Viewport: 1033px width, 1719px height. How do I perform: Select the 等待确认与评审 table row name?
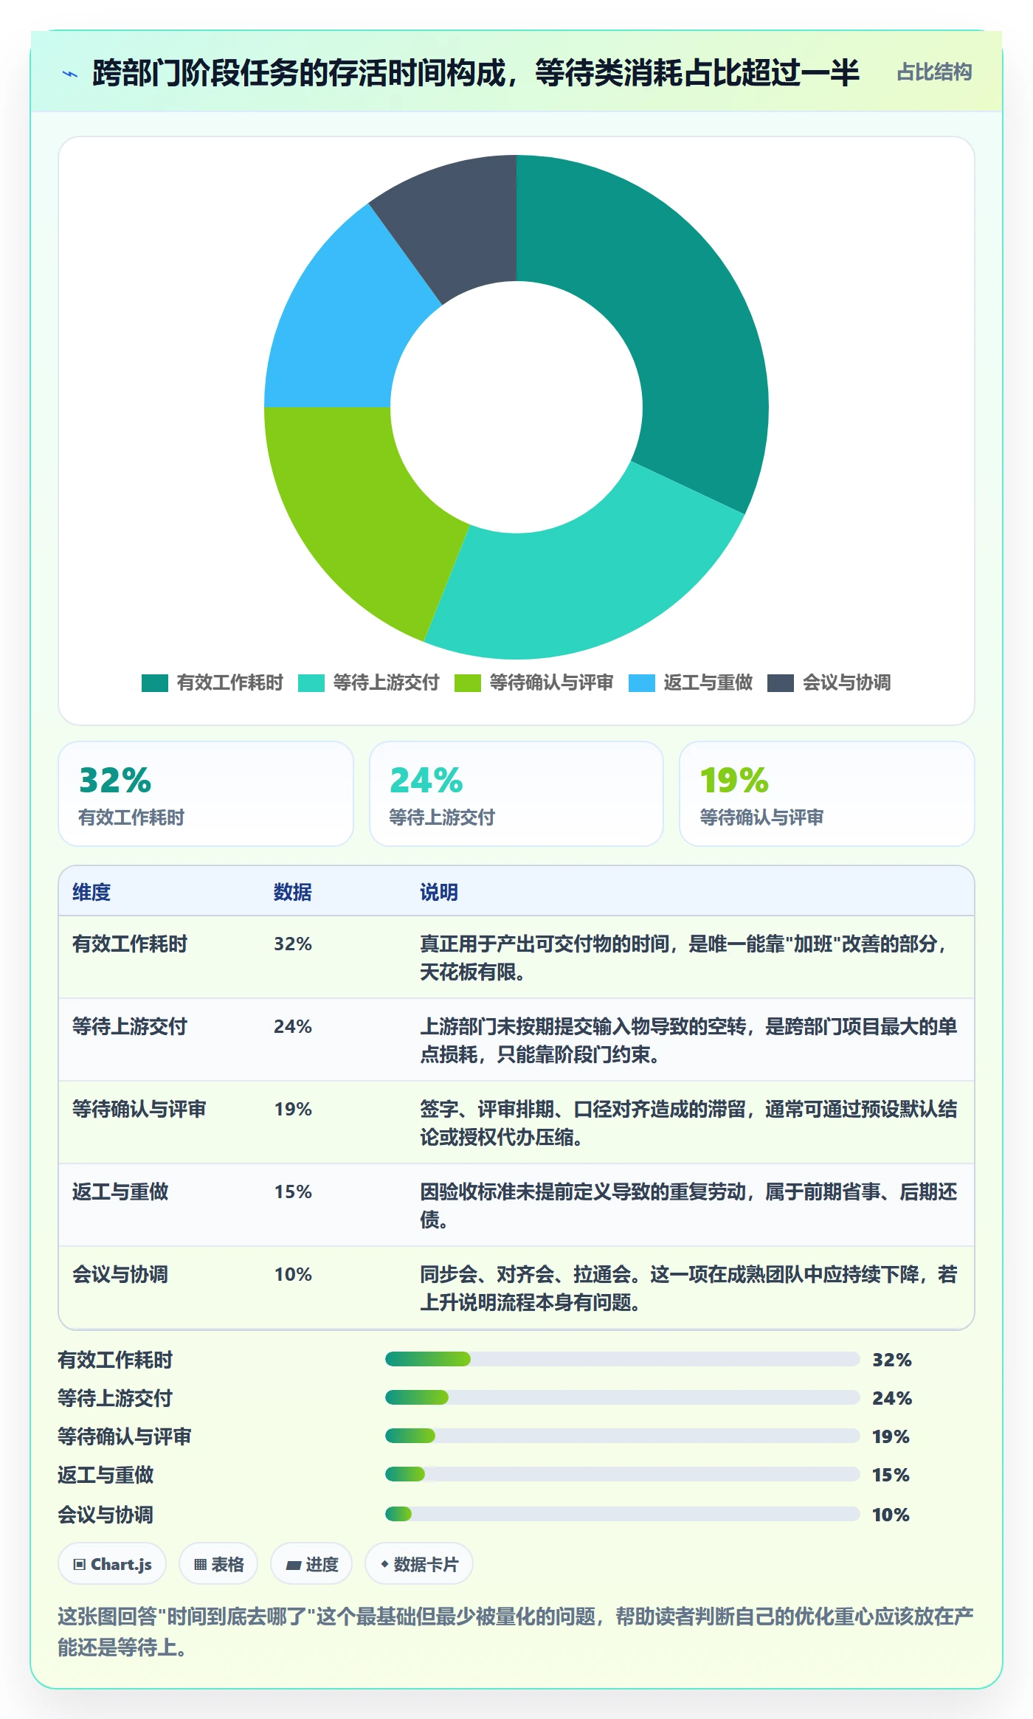[x=139, y=1109]
